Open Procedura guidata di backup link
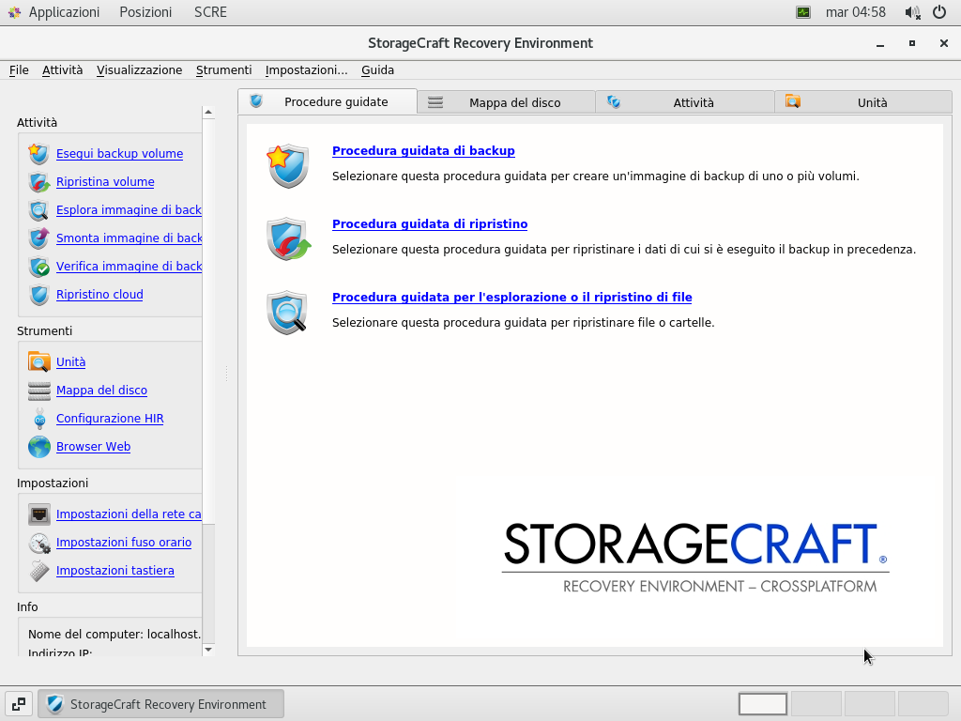This screenshot has width=961, height=721. click(423, 151)
